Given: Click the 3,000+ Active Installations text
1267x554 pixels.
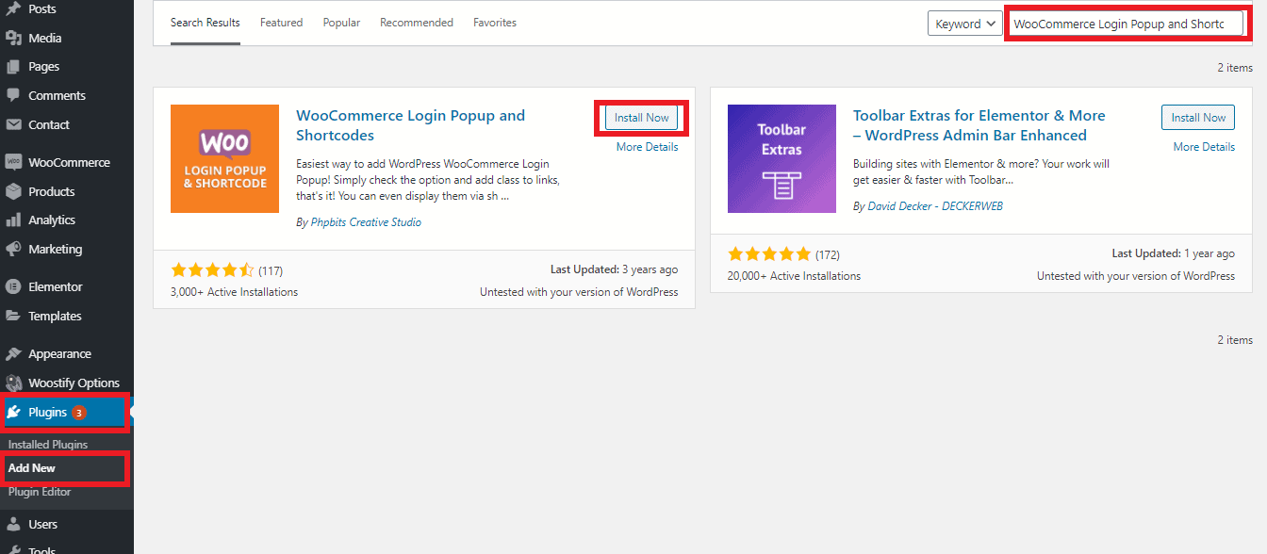Looking at the screenshot, I should coord(235,292).
